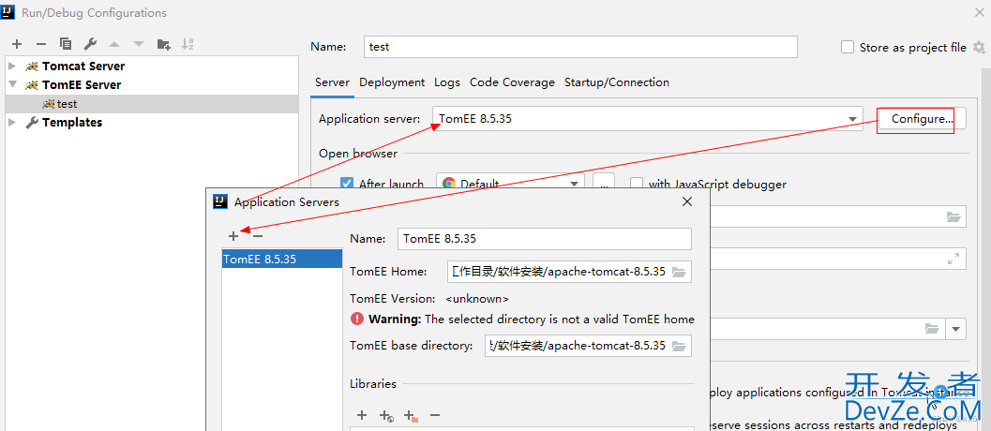This screenshot has height=431, width=991.
Task: Click the Templates wrench icon
Action: coord(32,123)
